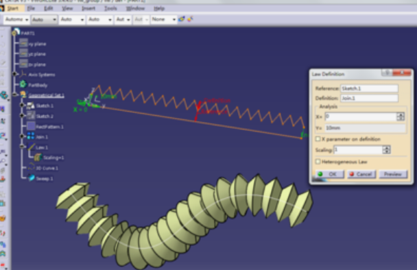Screen dimensions: 417x270
Task: Enable the Heterogeneous Law checkbox
Action: click(x=318, y=162)
